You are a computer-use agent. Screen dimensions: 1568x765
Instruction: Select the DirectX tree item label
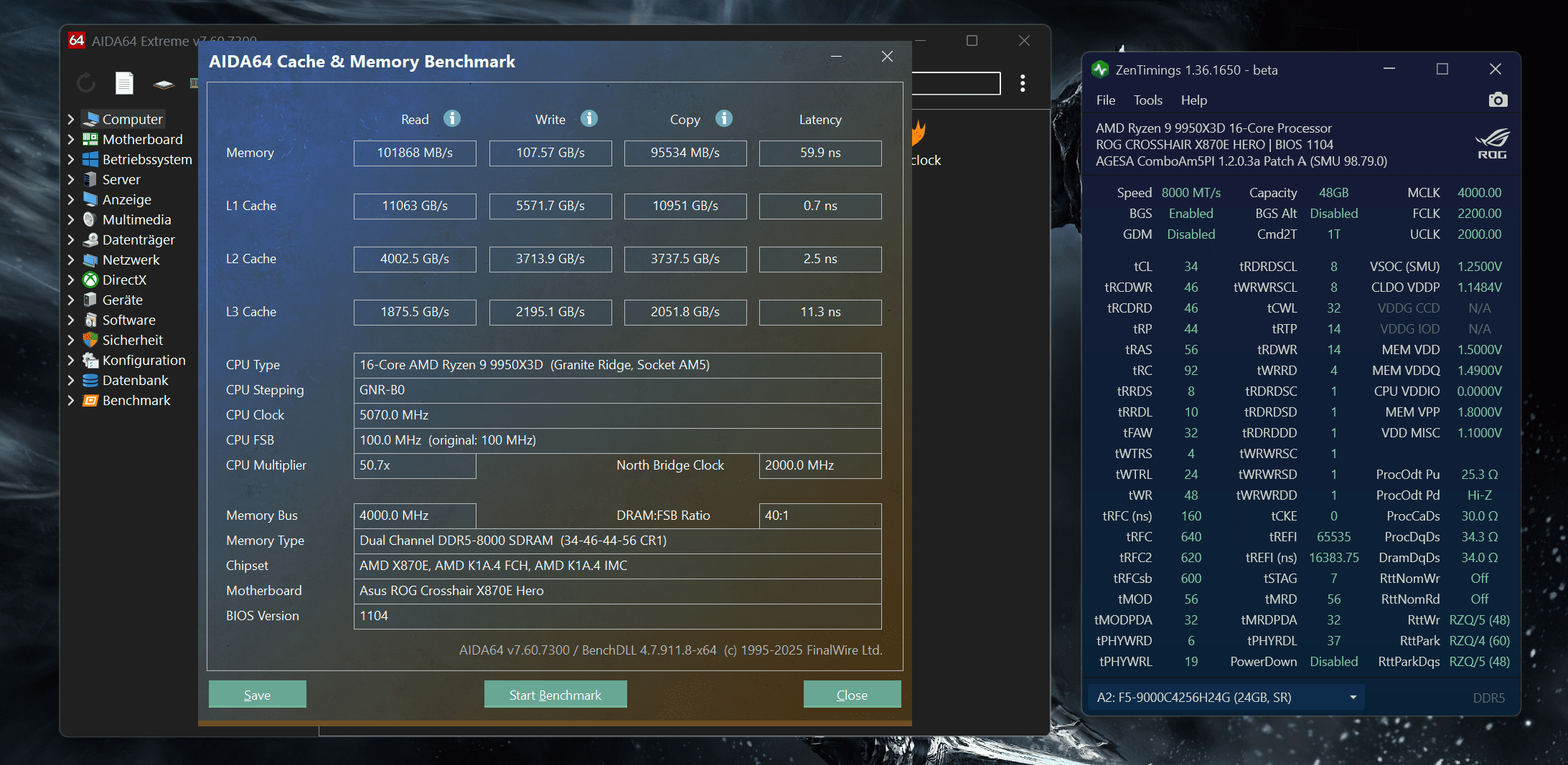tap(124, 280)
